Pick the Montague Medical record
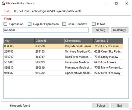This screenshot has width=132, height=110. (63, 67)
